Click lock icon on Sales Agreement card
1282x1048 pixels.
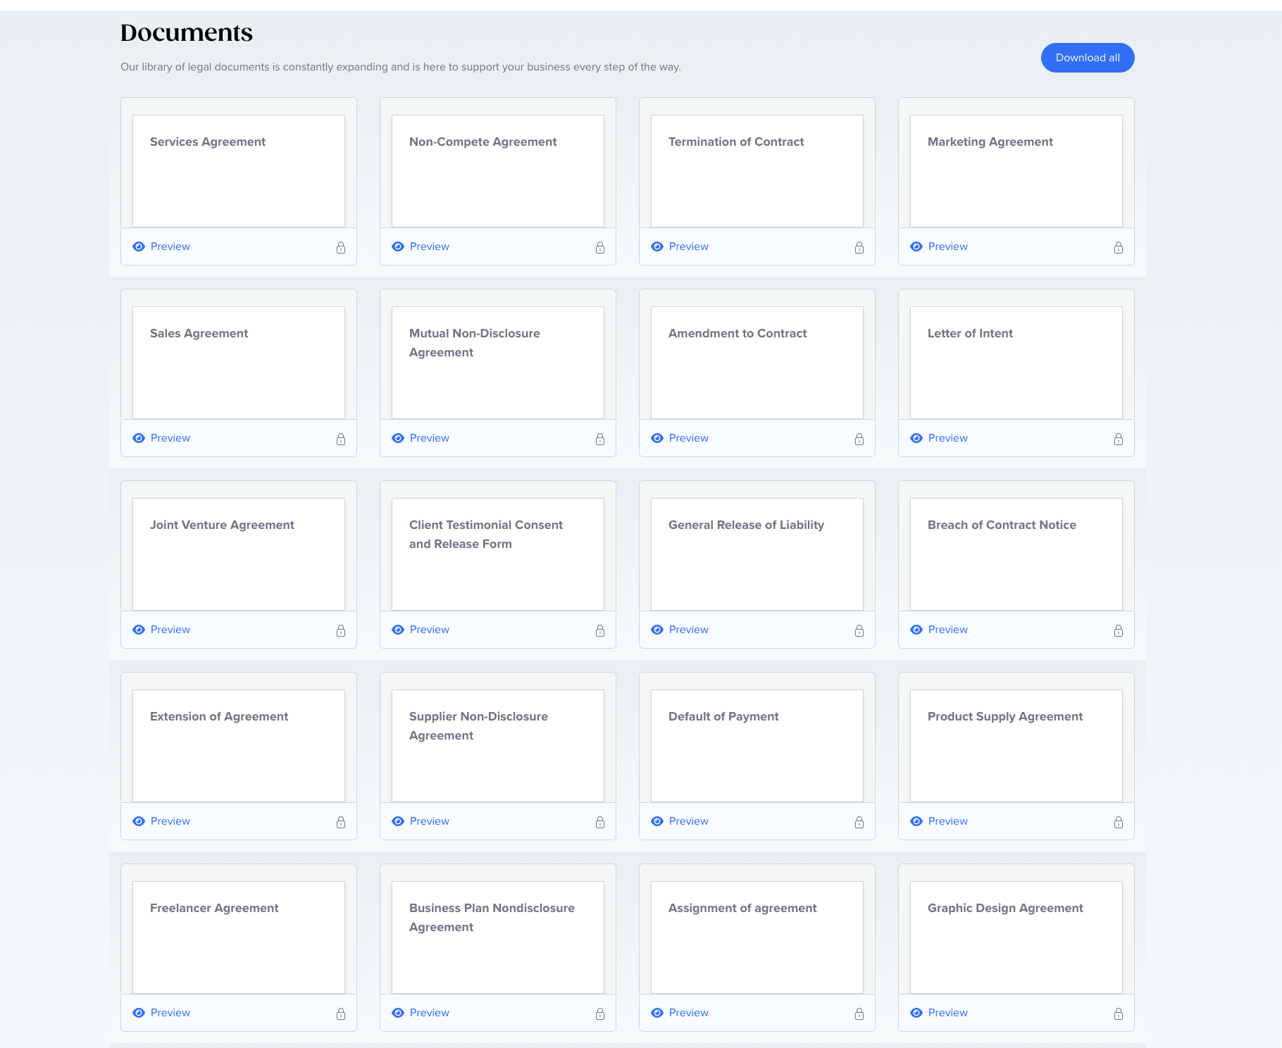[341, 439]
